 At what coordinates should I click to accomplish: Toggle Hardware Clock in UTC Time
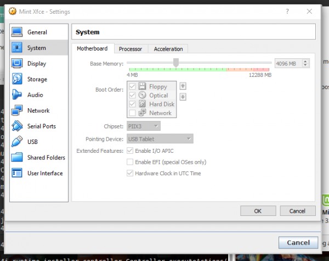click(x=130, y=173)
